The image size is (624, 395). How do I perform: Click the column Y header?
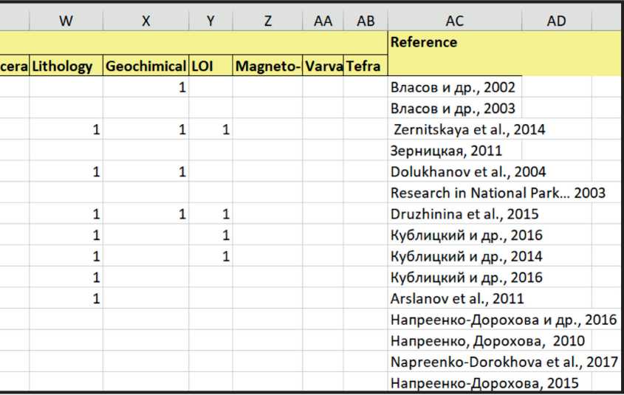click(x=210, y=21)
